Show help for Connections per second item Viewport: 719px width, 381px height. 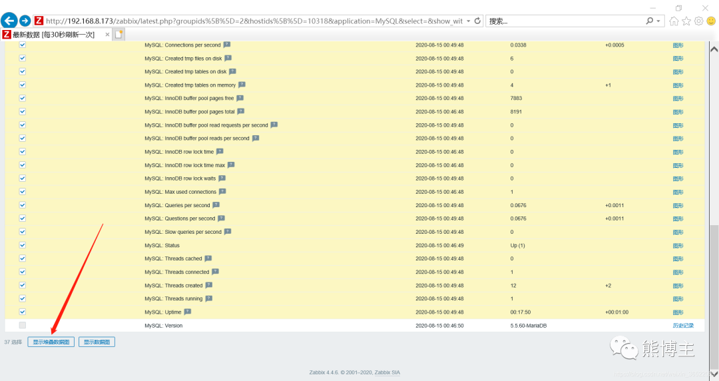point(227,45)
